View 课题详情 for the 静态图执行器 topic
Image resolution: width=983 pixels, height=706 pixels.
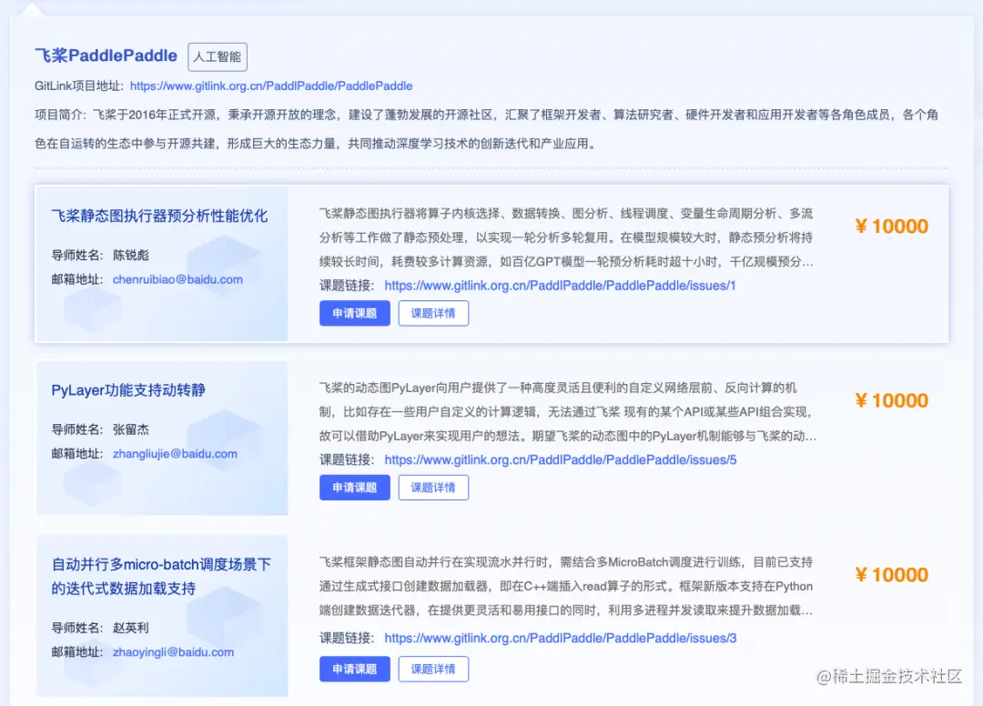coord(433,313)
